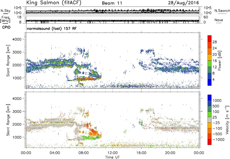Select the 'Beam 11' label
230x159 pixels.
(x=112, y=3)
